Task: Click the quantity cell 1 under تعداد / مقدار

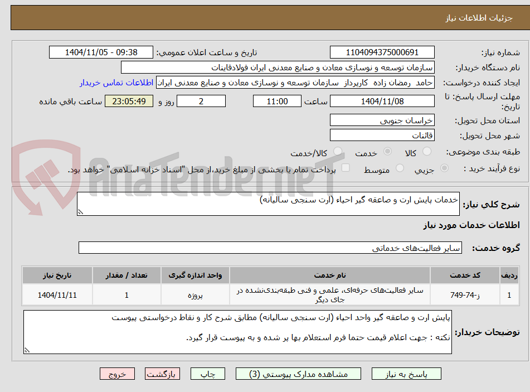Action: 127,295
